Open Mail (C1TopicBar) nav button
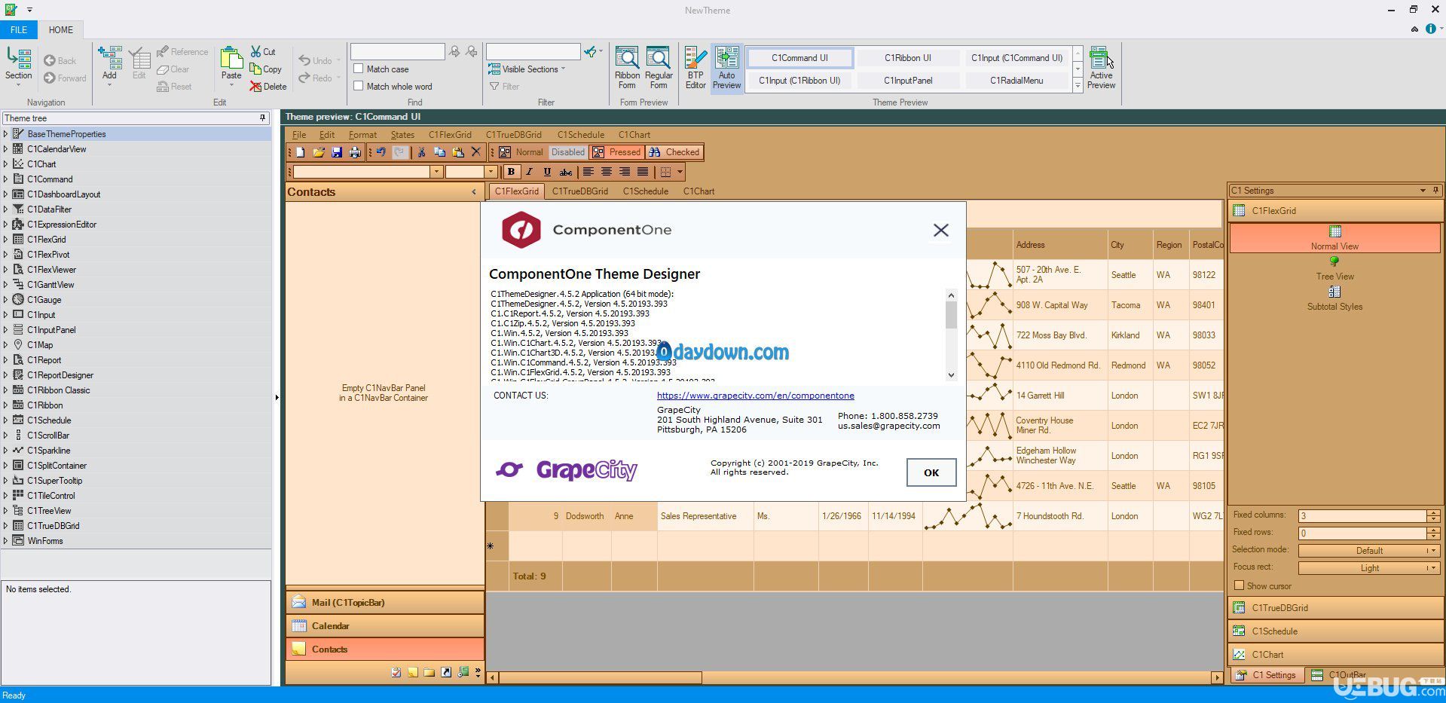 [x=385, y=603]
